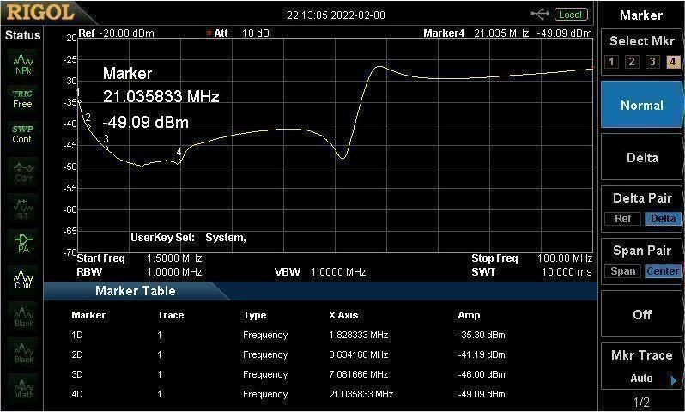Set Delta Pair to Ref

[622, 219]
